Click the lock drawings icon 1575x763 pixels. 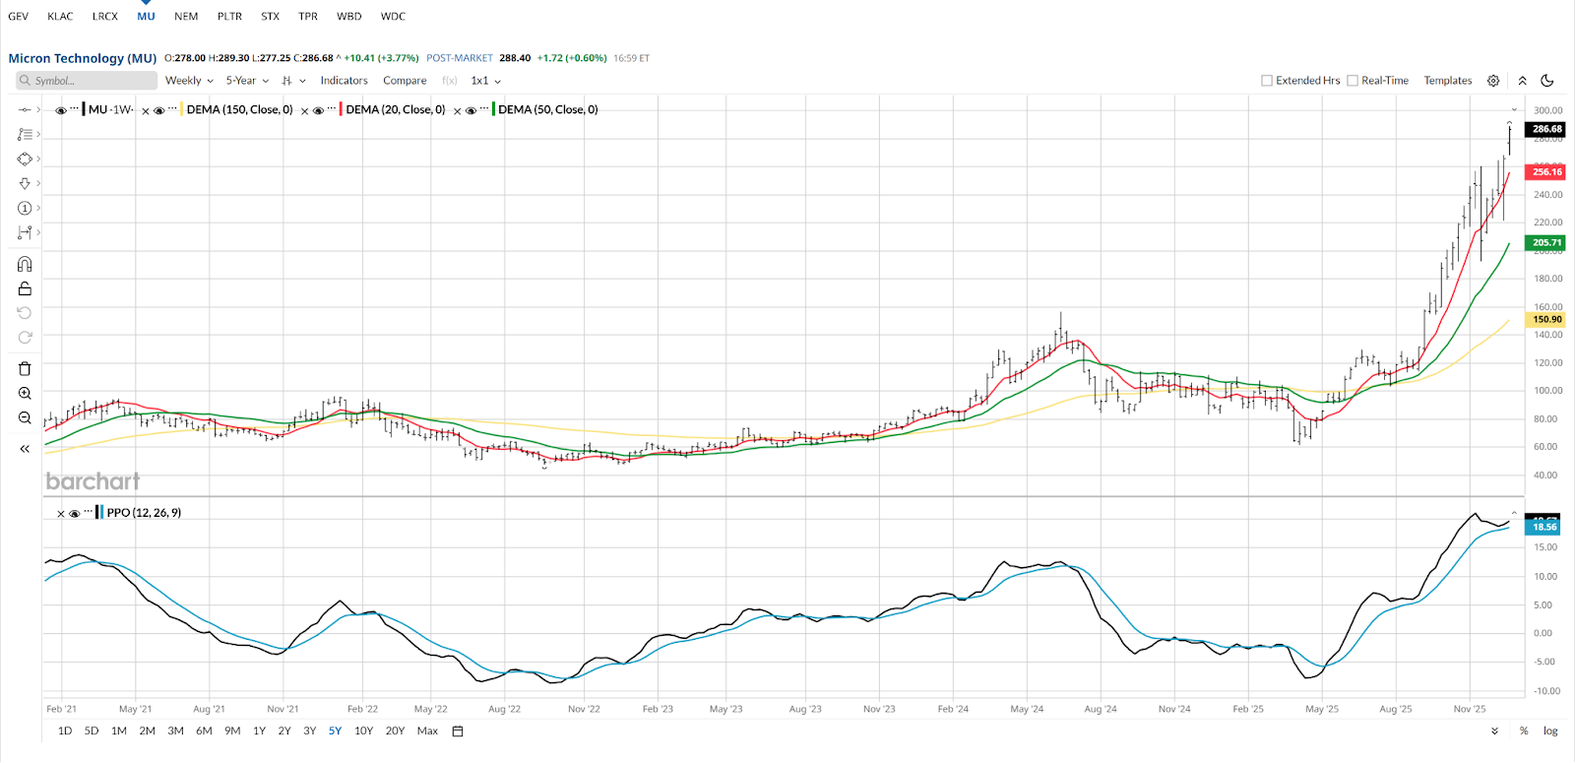[x=25, y=288]
